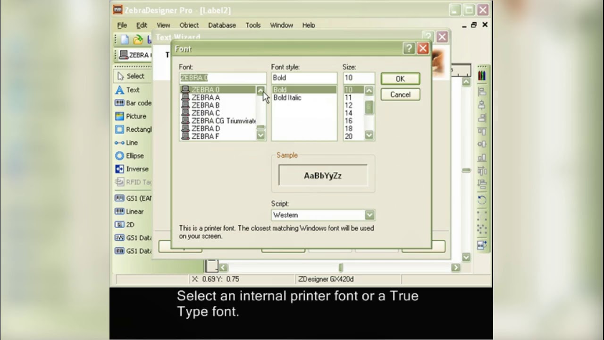Choose ZEBRA CG Triumvirate font
Viewport: 604px width, 340px height.
(x=218, y=121)
